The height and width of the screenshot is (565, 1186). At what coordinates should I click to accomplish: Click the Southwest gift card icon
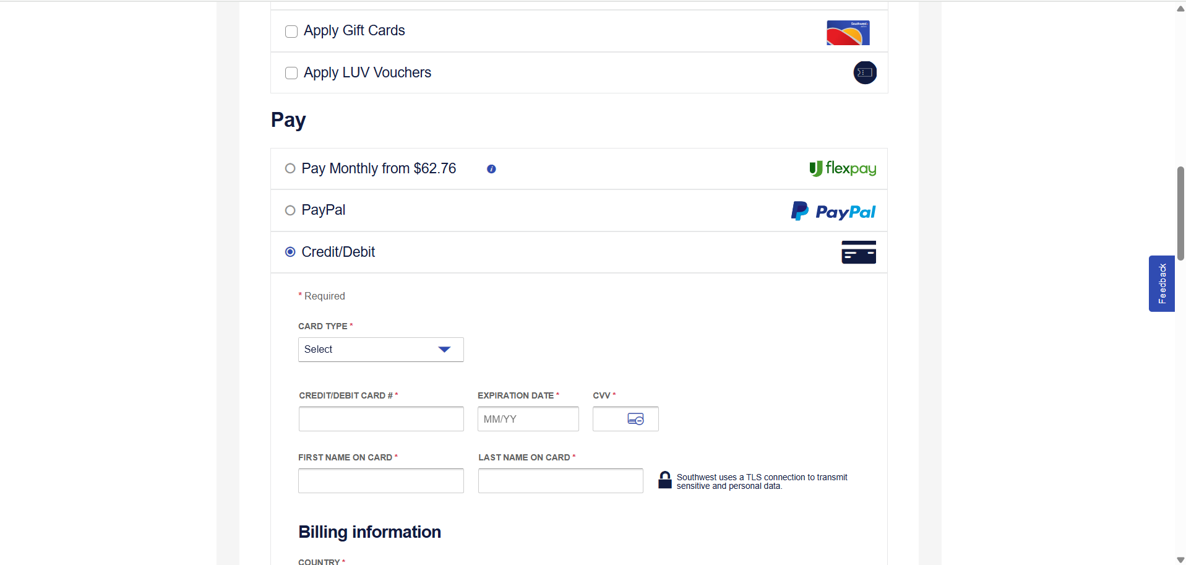(848, 33)
